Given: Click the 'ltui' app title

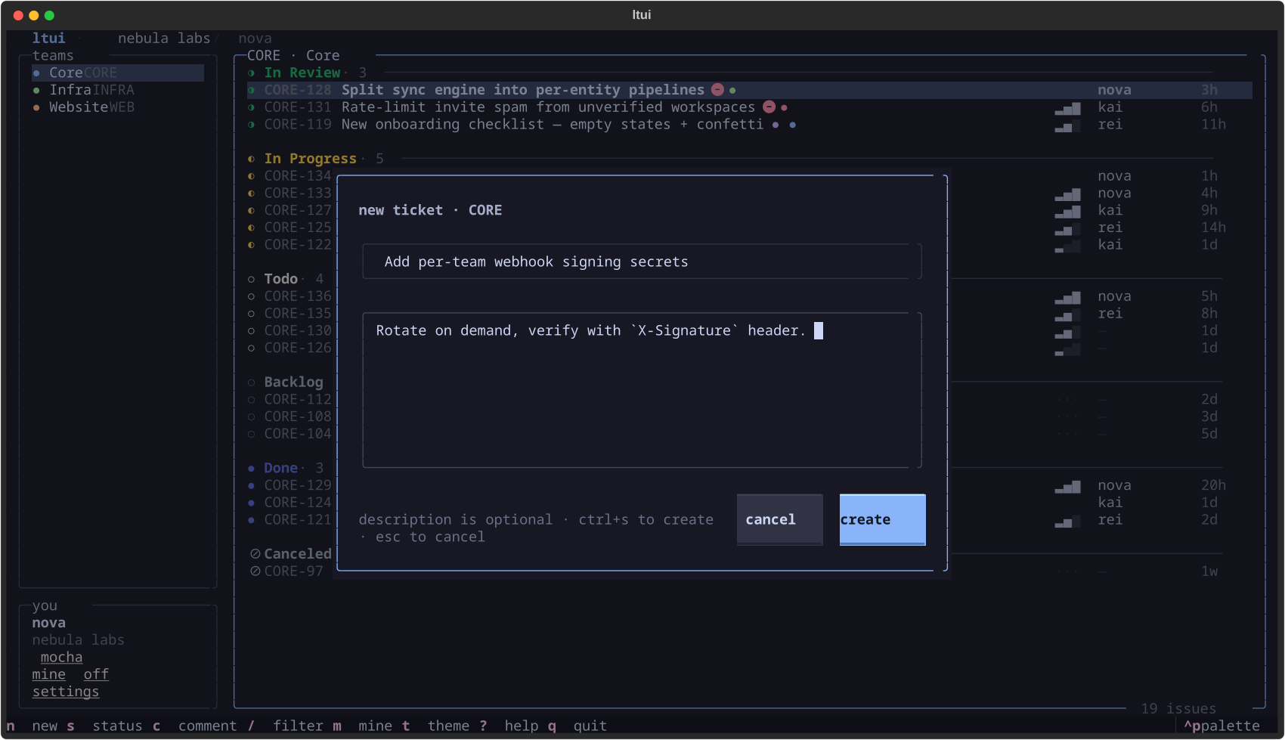Looking at the screenshot, I should (48, 39).
